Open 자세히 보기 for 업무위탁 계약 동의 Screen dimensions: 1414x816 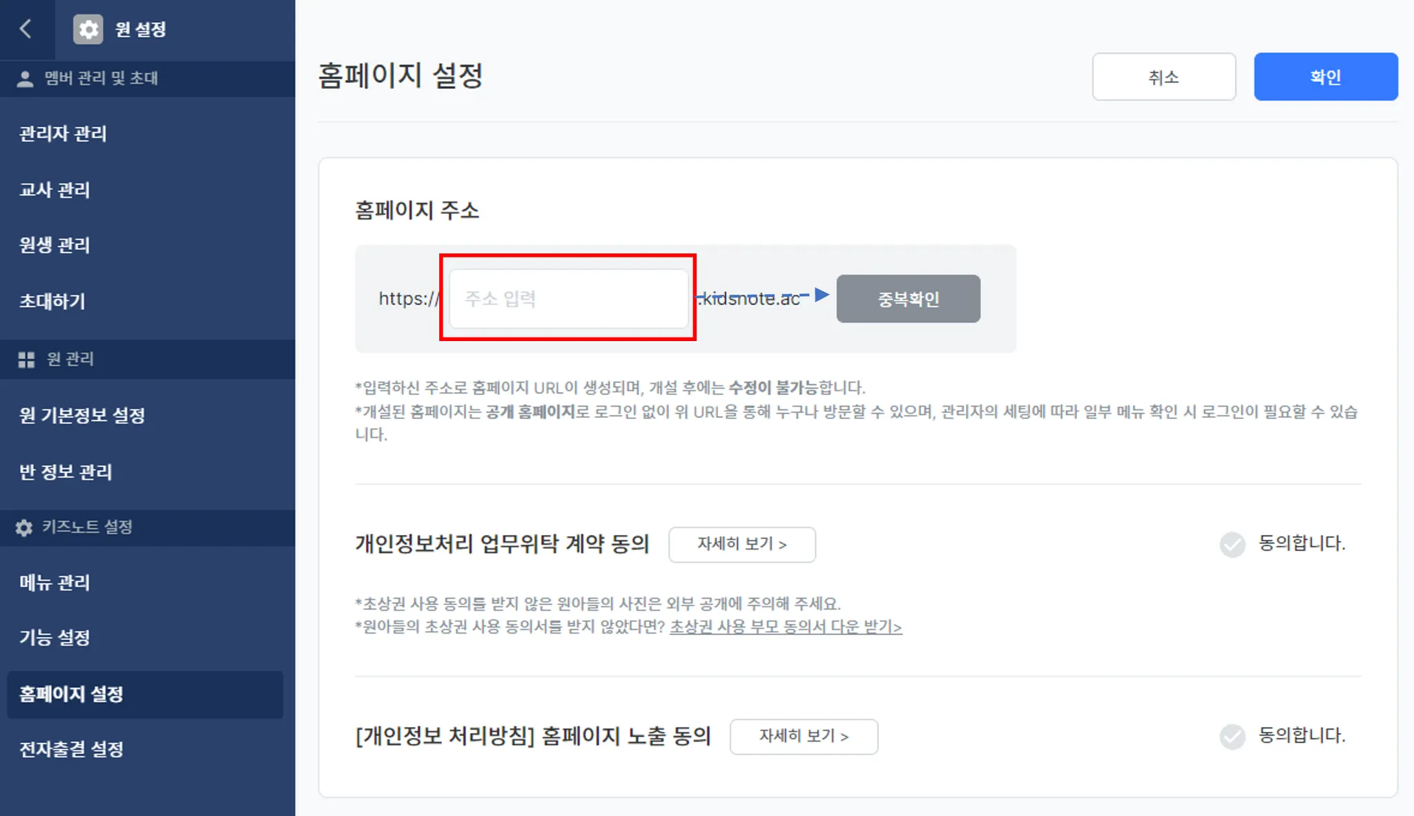tap(742, 545)
